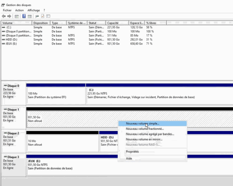Viewport: 233px width, 186px height.
Task: Open the Fichier menu
Action: (7, 10)
